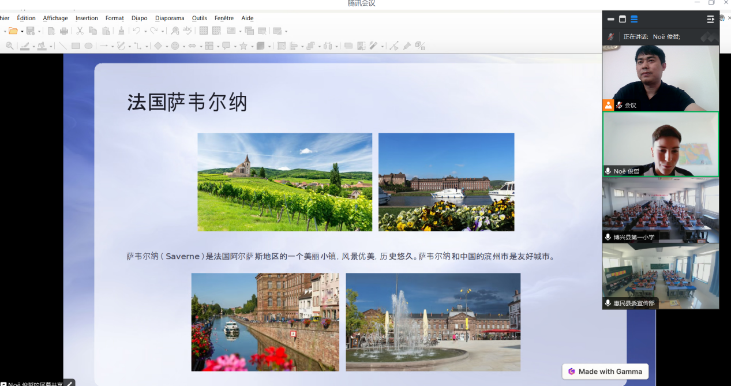Open the Undo dropdown arrow
Viewport: 731px width, 386px height.
click(x=145, y=31)
